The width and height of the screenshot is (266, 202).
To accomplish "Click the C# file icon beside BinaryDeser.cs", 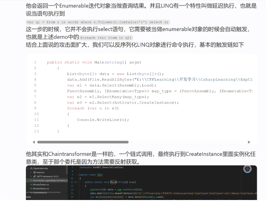I will (31, 184).
